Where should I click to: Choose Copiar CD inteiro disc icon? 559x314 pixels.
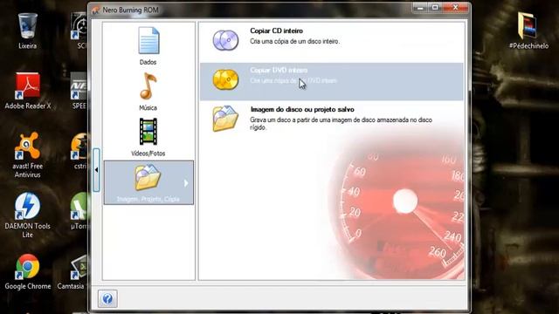coord(225,40)
